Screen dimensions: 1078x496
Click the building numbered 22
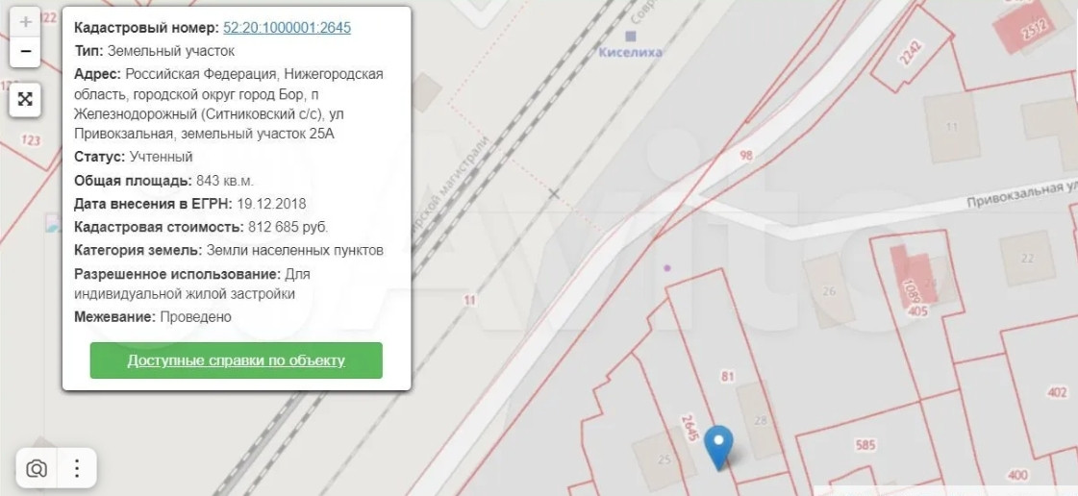(1026, 257)
